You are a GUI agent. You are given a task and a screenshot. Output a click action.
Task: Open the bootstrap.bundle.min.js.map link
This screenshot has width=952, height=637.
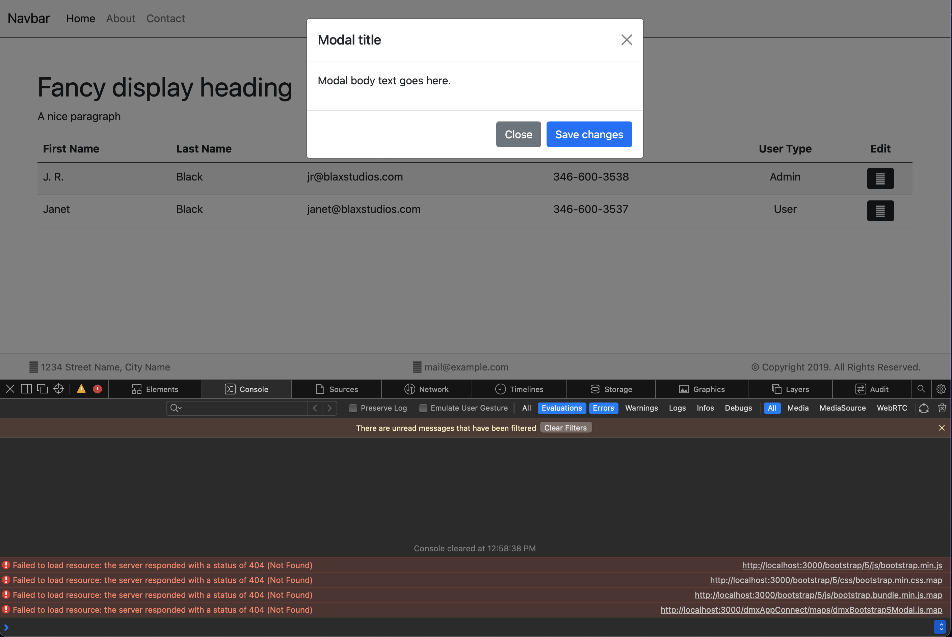818,594
